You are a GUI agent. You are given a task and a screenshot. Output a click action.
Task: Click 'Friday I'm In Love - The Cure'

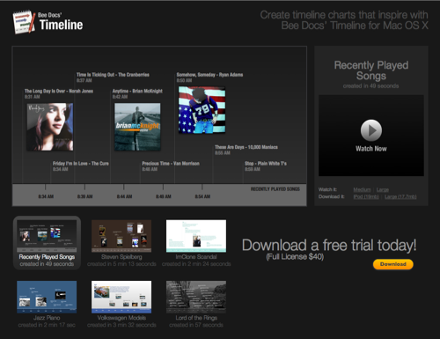tap(81, 164)
